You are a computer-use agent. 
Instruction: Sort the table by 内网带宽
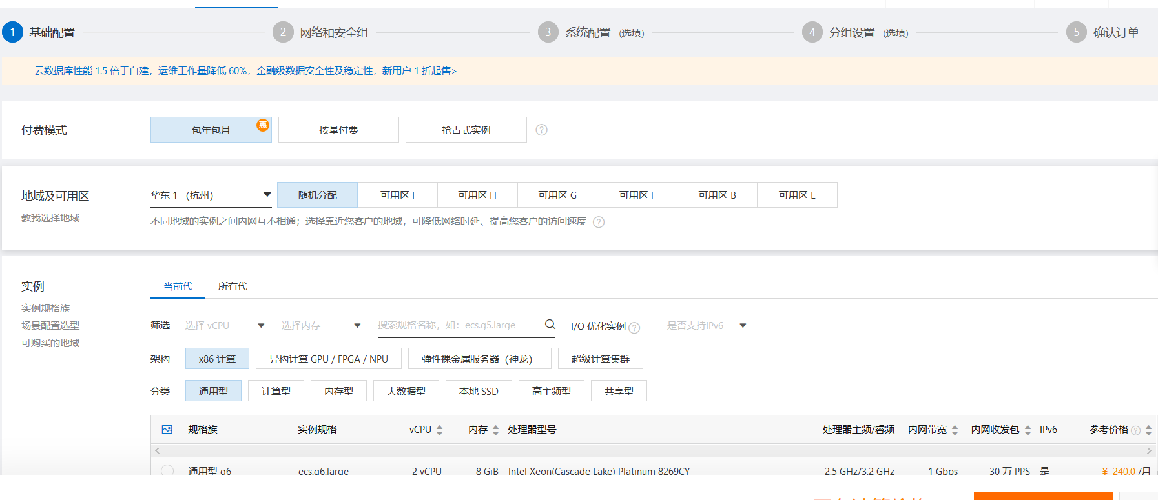click(x=955, y=430)
